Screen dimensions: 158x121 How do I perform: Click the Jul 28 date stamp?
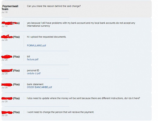tap(4, 115)
